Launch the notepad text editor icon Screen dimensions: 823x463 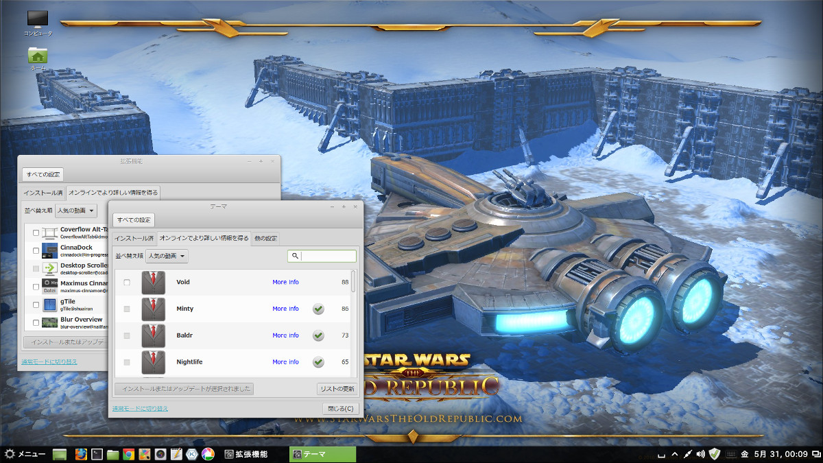click(x=176, y=454)
